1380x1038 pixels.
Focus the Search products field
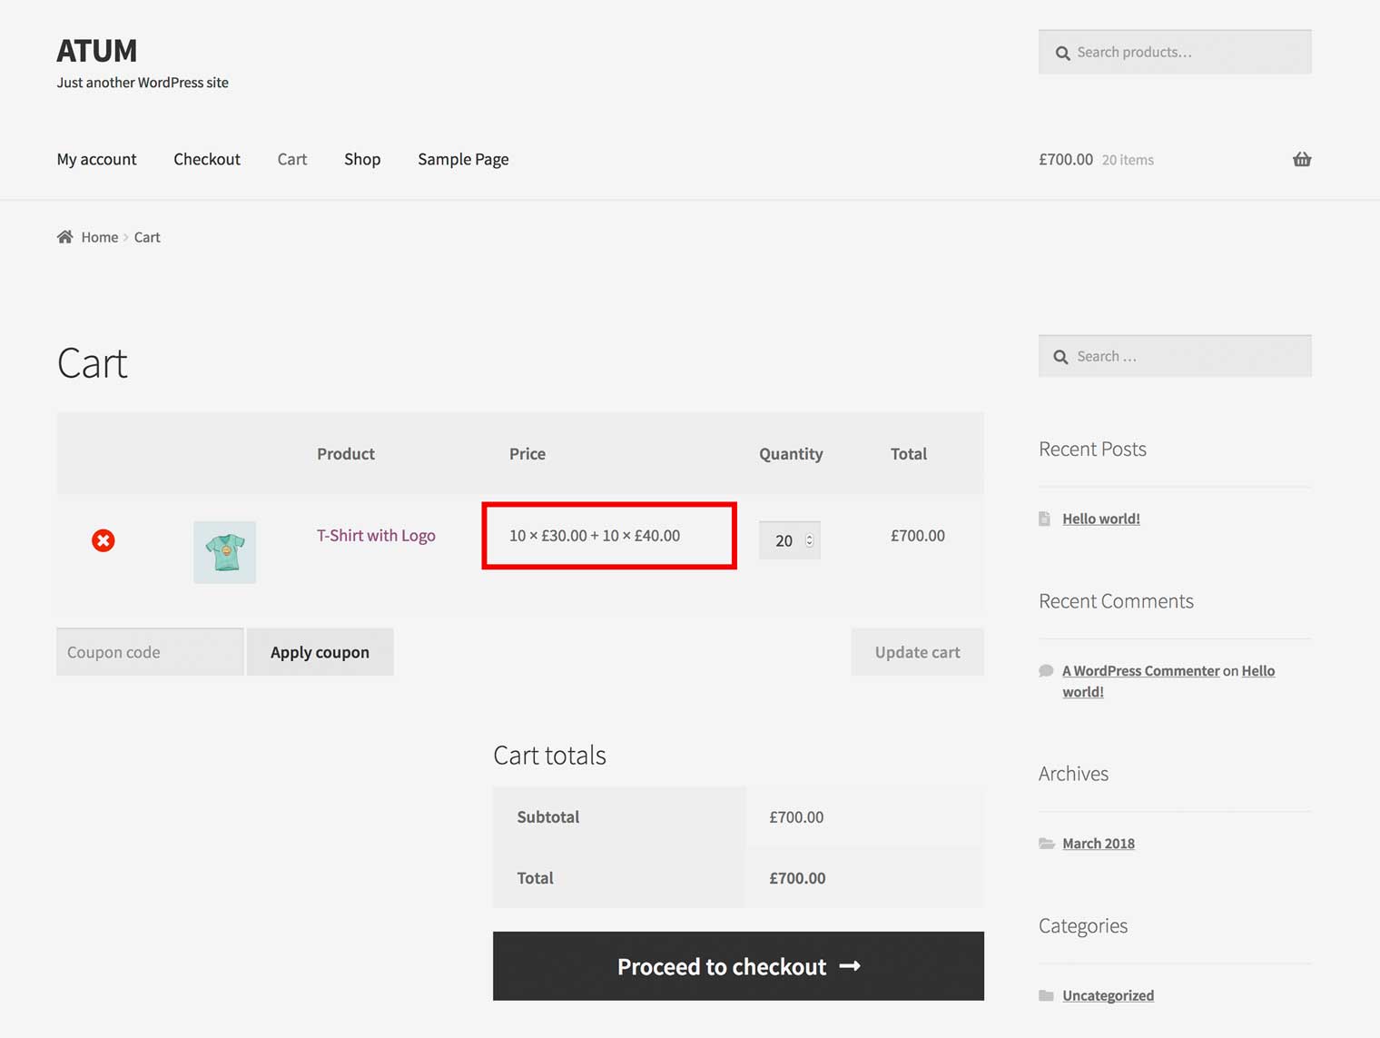click(1180, 53)
